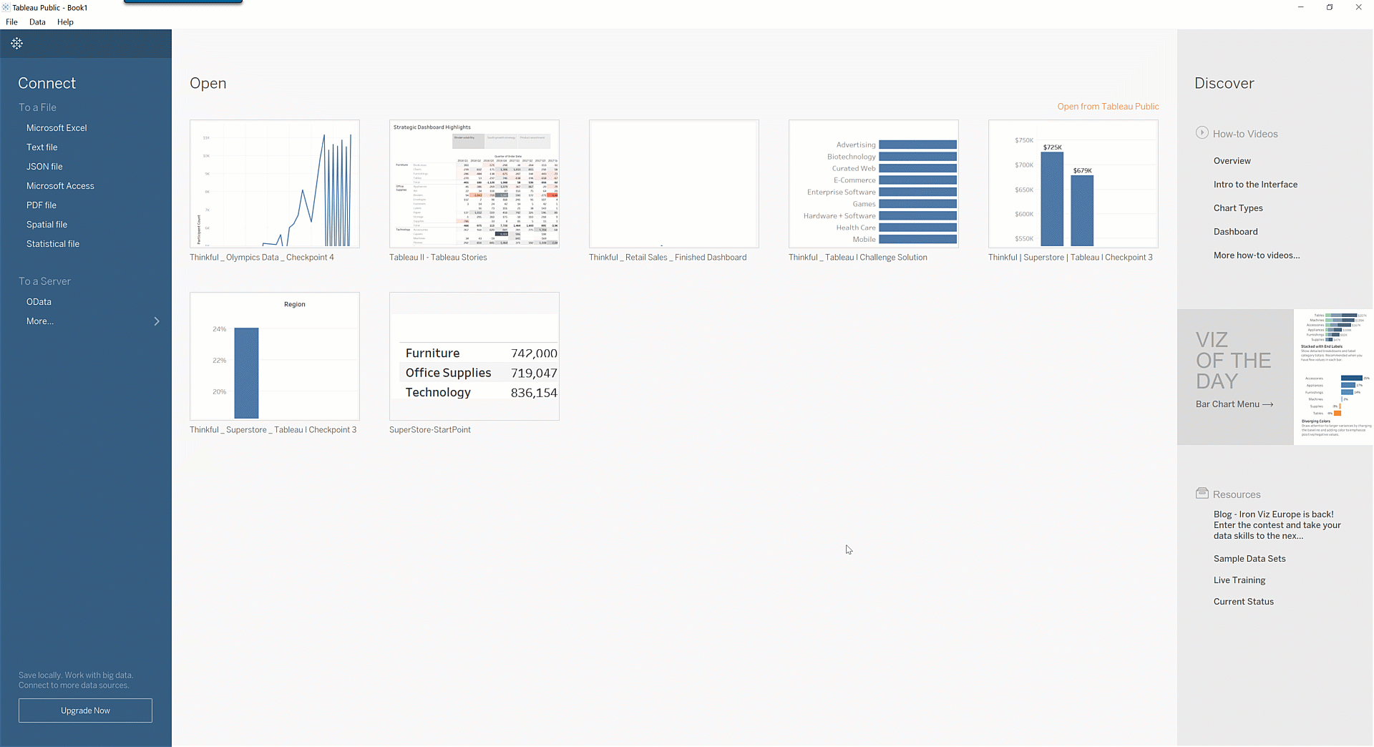Open the Sample Data Sets resource
The height and width of the screenshot is (747, 1374).
1249,559
